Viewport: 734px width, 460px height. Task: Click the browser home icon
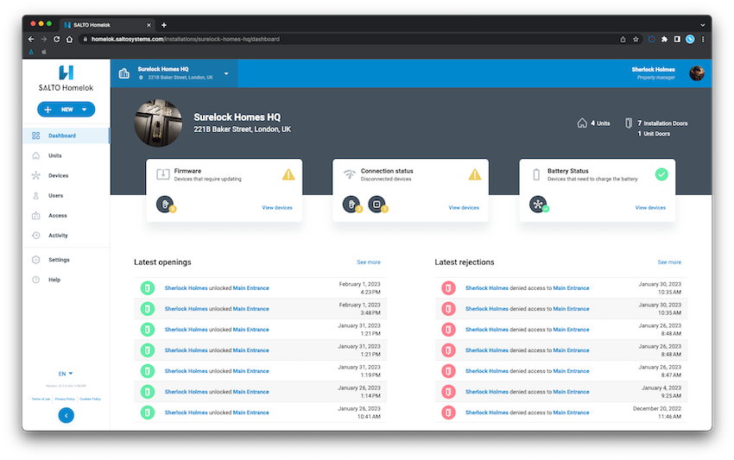tap(69, 40)
